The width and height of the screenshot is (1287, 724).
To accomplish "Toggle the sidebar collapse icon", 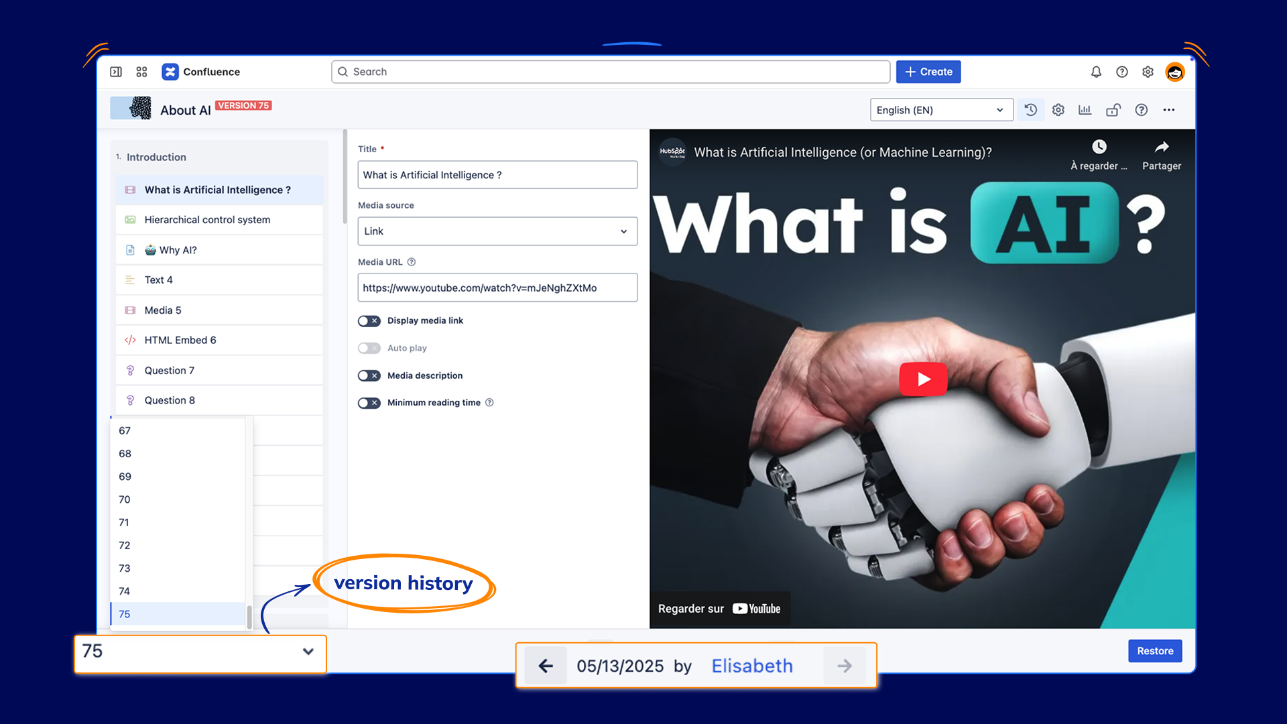I will 116,72.
